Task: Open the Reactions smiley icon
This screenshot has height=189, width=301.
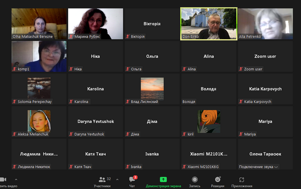Action: [218, 179]
